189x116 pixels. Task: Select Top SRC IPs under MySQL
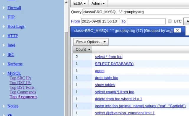pos(20,78)
